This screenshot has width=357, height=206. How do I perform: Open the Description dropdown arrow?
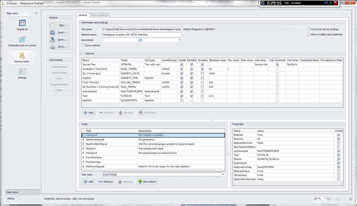tap(179, 40)
